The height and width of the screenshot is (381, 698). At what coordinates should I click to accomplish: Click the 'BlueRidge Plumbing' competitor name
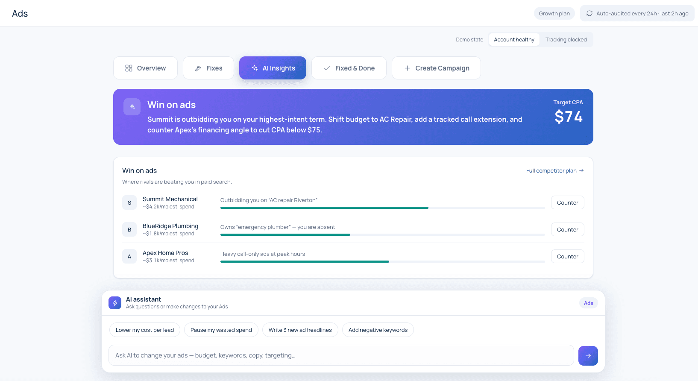[170, 226]
